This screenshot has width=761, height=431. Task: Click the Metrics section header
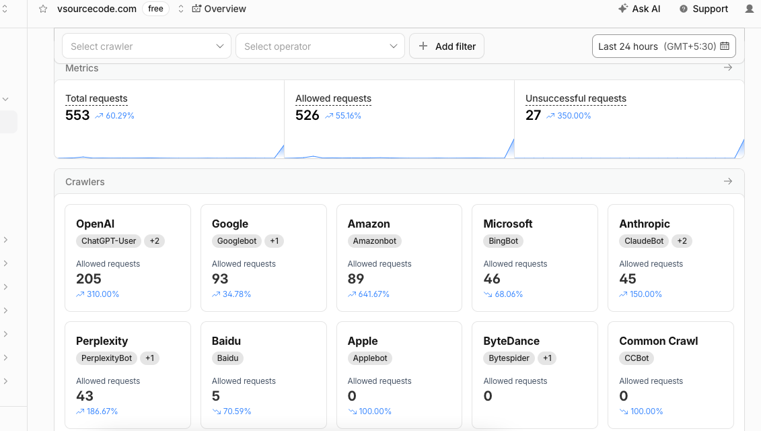(82, 68)
